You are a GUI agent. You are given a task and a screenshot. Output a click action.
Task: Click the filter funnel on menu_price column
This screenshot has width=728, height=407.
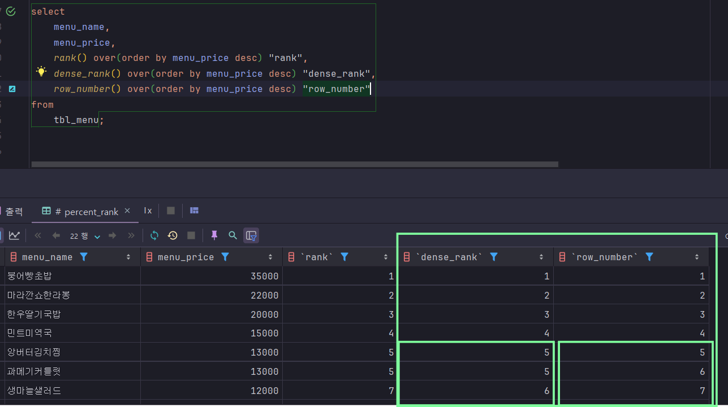click(x=225, y=257)
